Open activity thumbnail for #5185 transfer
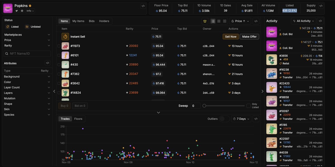Image resolution: width=335 pixels, height=167 pixels. tap(271, 129)
